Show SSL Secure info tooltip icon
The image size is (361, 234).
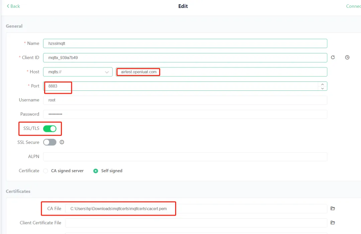pyautogui.click(x=62, y=142)
